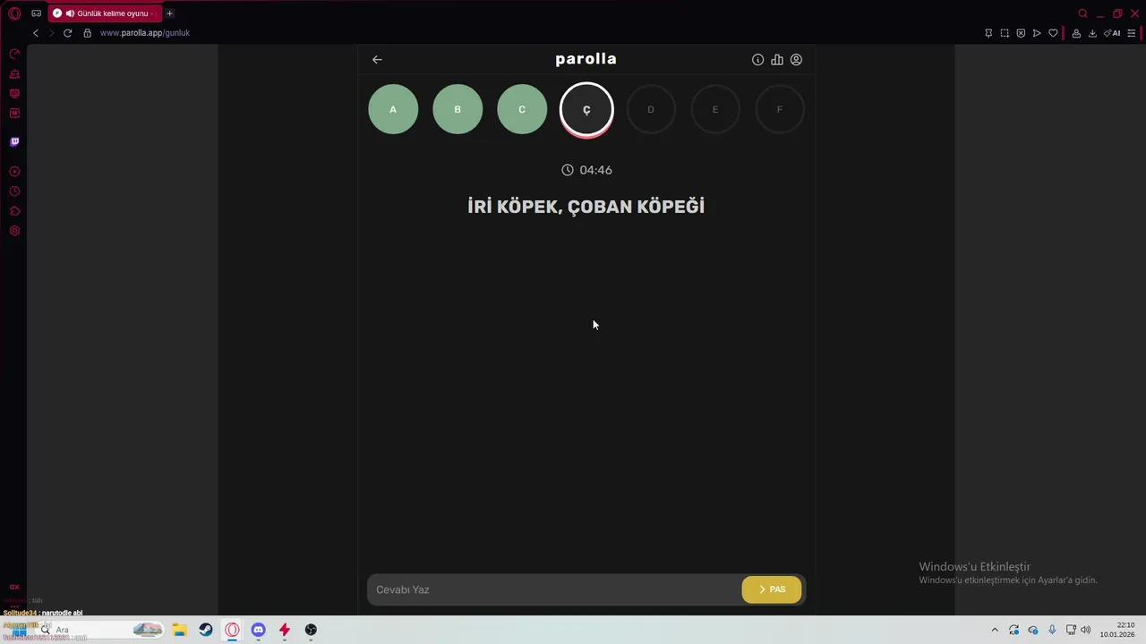Screen dimensions: 1146x644
Task: Open the red lightning app on taskbar
Action: click(285, 630)
